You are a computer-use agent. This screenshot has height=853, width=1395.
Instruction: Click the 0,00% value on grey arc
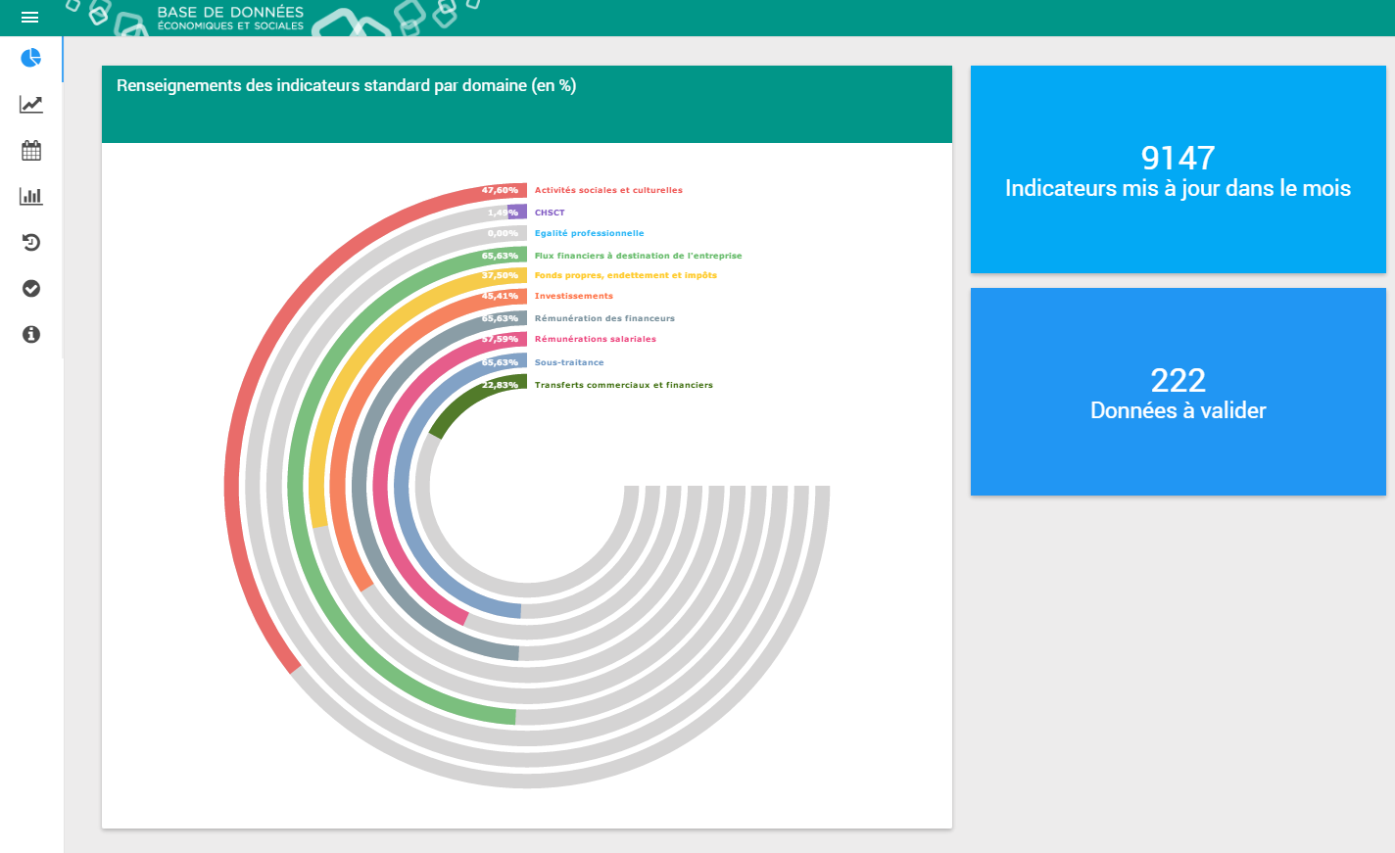pyautogui.click(x=503, y=233)
